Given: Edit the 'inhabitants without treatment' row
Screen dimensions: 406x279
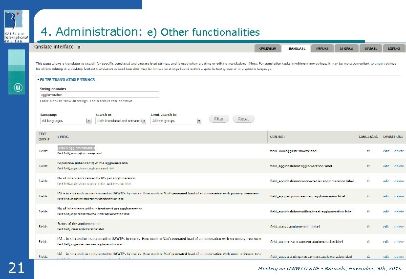Looking at the screenshot, I should click(x=386, y=211).
